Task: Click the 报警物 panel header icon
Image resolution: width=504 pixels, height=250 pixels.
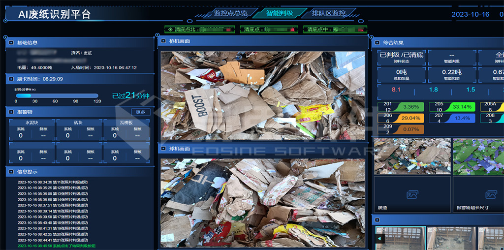Action: [x=12, y=112]
